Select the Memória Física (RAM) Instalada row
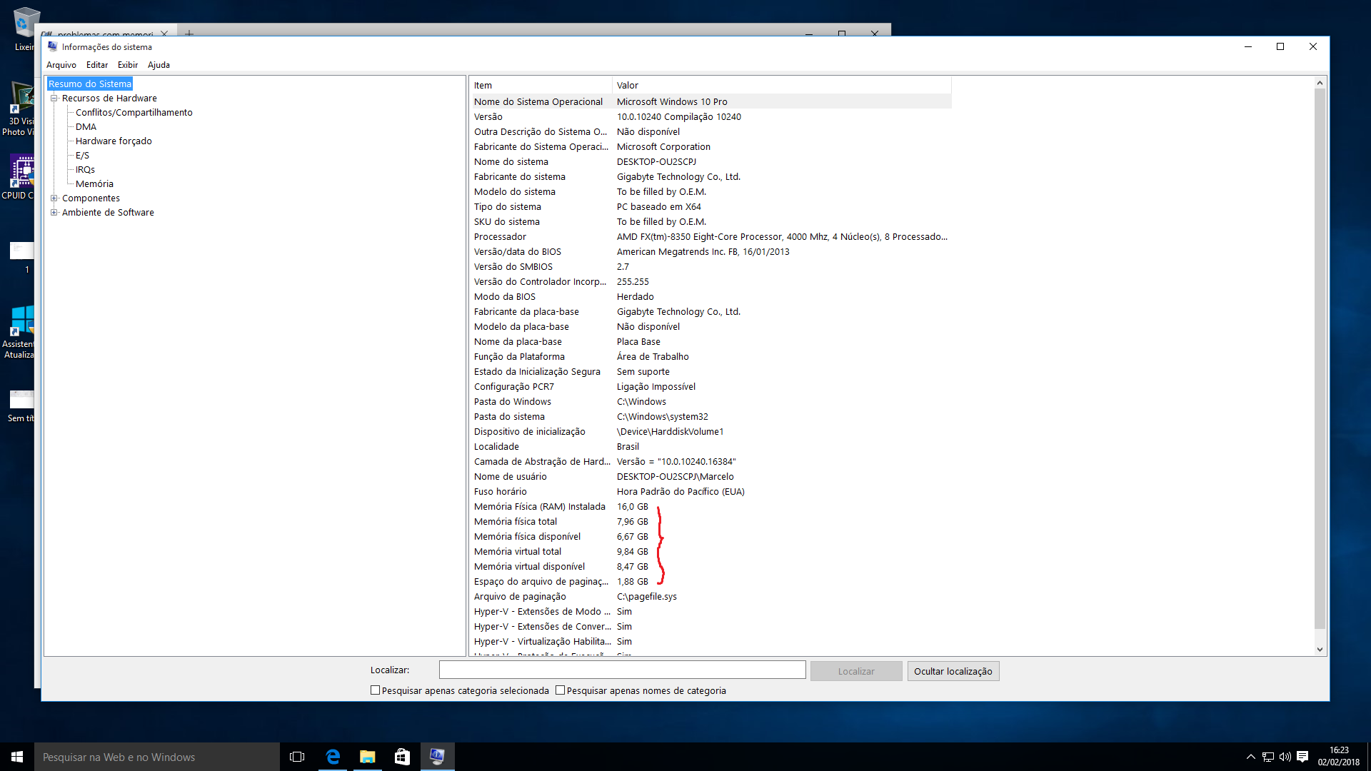The image size is (1371, 771). [x=711, y=507]
